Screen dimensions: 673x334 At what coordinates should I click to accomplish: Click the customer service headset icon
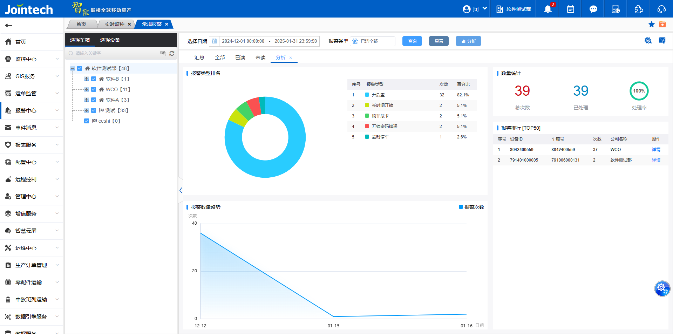click(x=661, y=9)
